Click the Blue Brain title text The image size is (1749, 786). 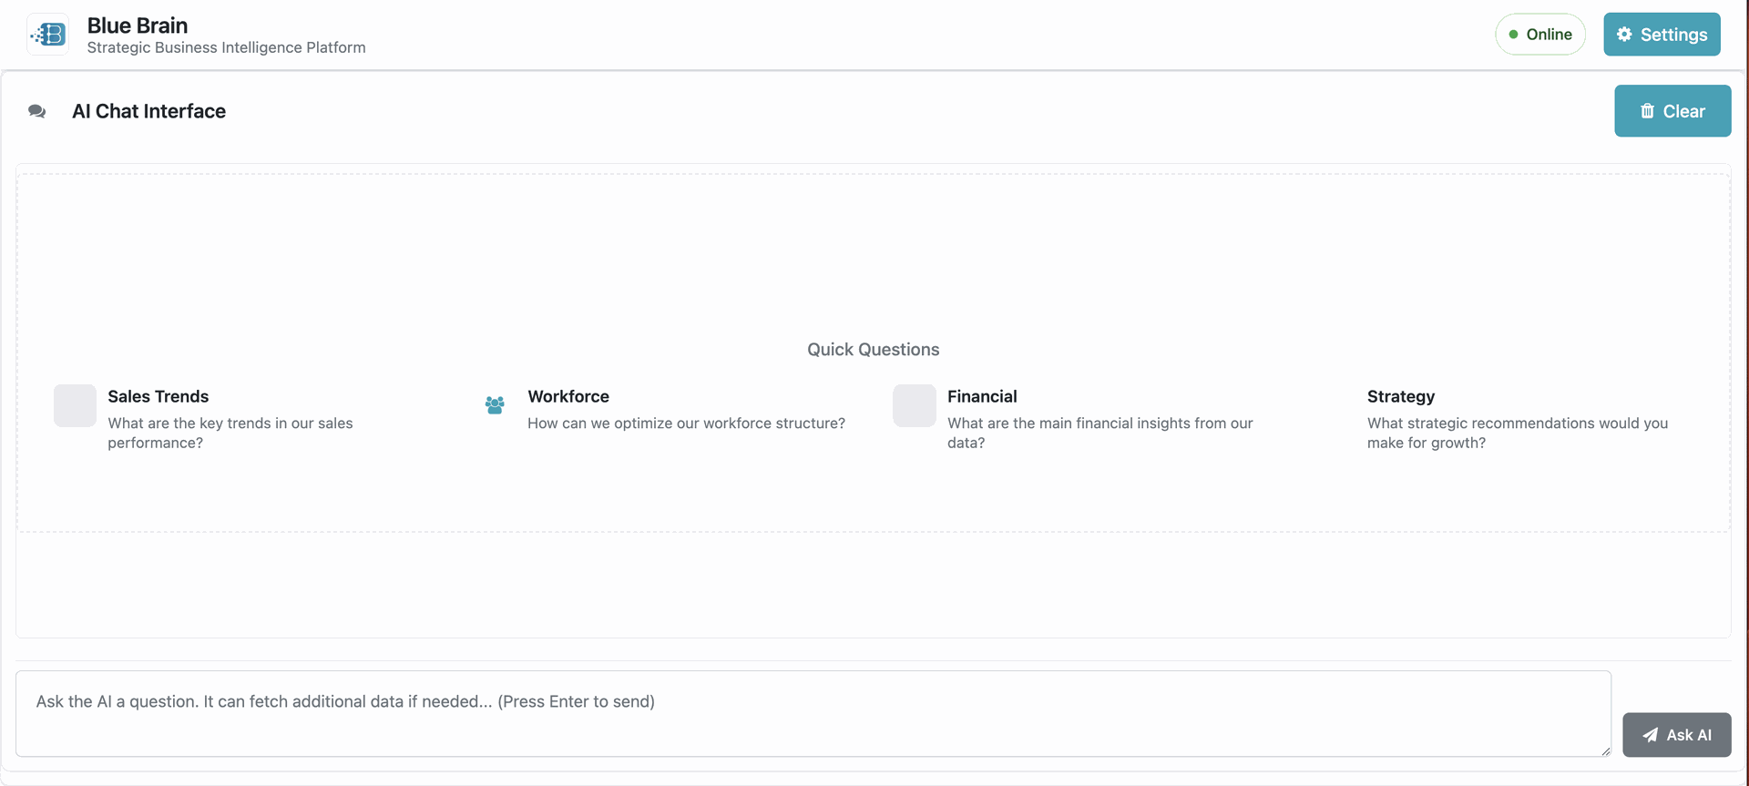tap(138, 26)
